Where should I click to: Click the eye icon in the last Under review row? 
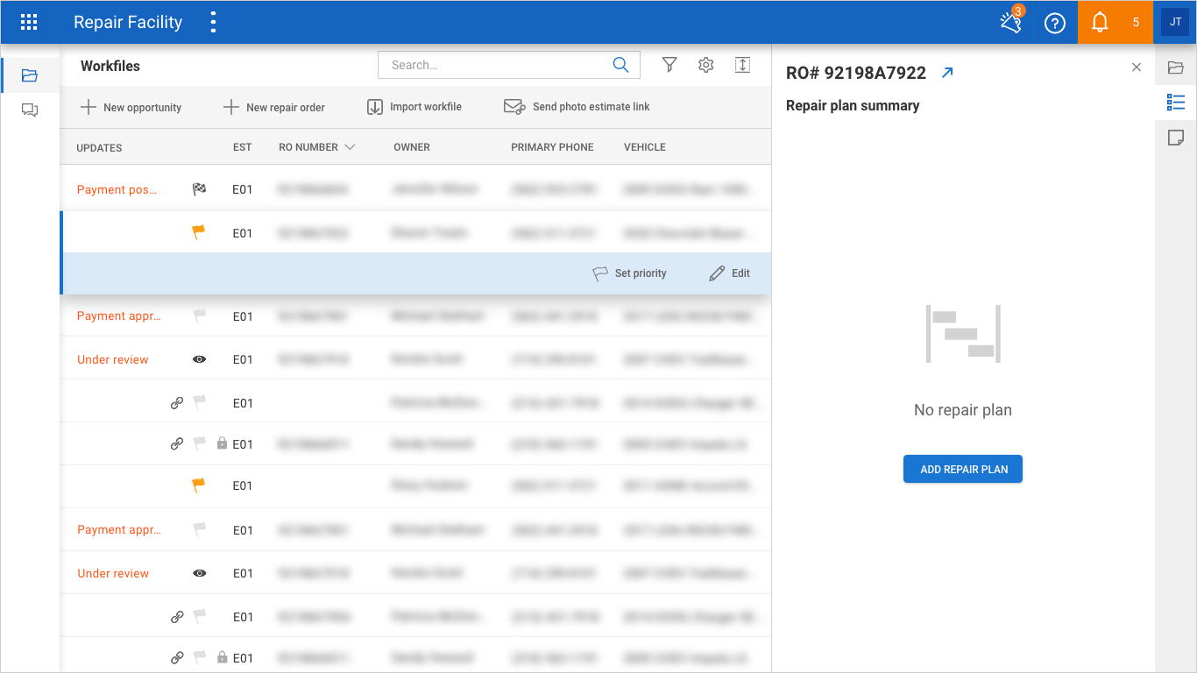pyautogui.click(x=200, y=573)
